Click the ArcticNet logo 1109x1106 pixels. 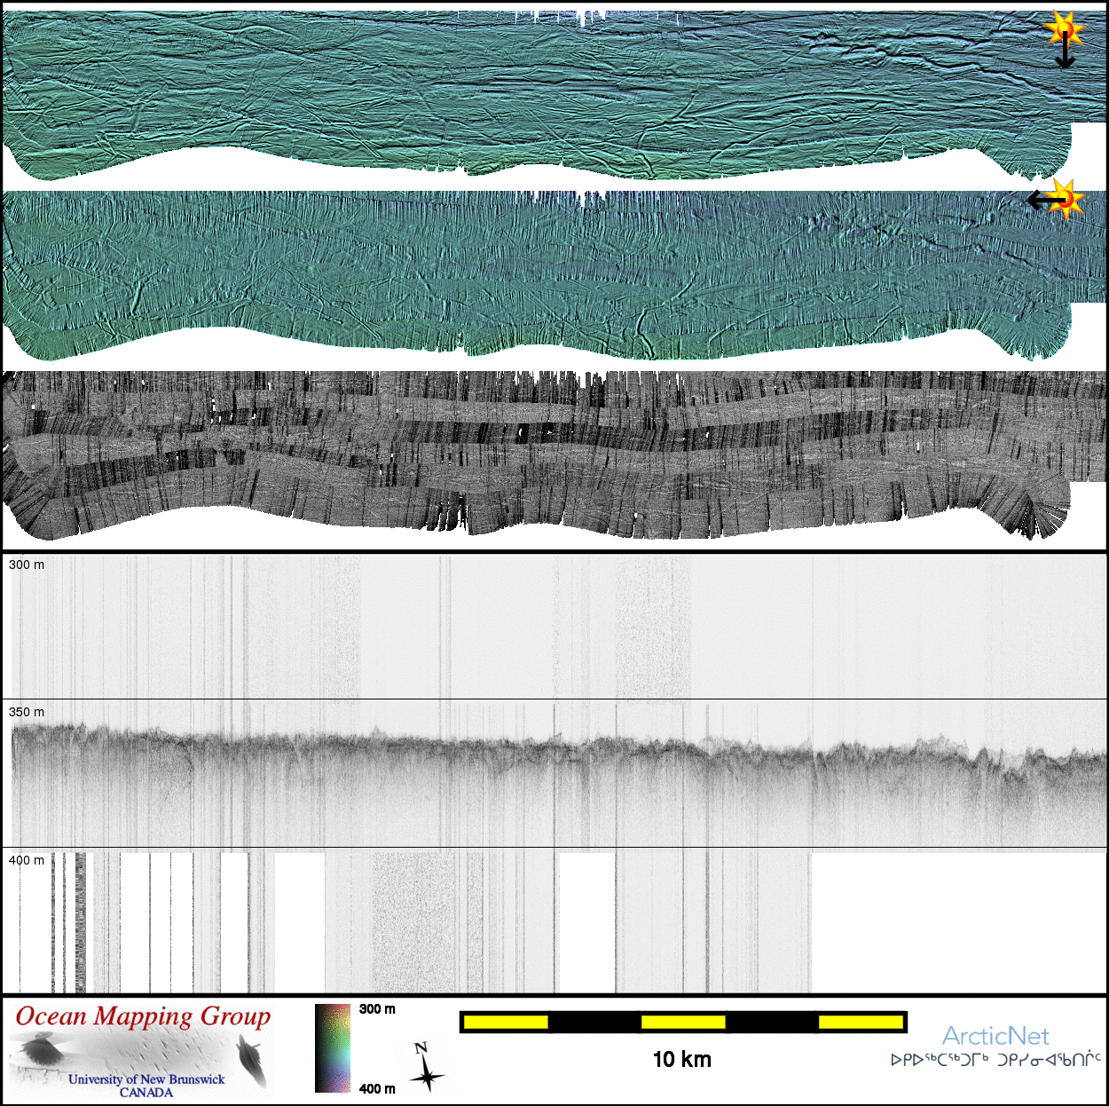[995, 1036]
